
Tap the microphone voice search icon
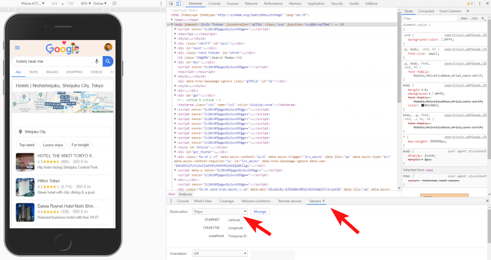click(x=97, y=61)
